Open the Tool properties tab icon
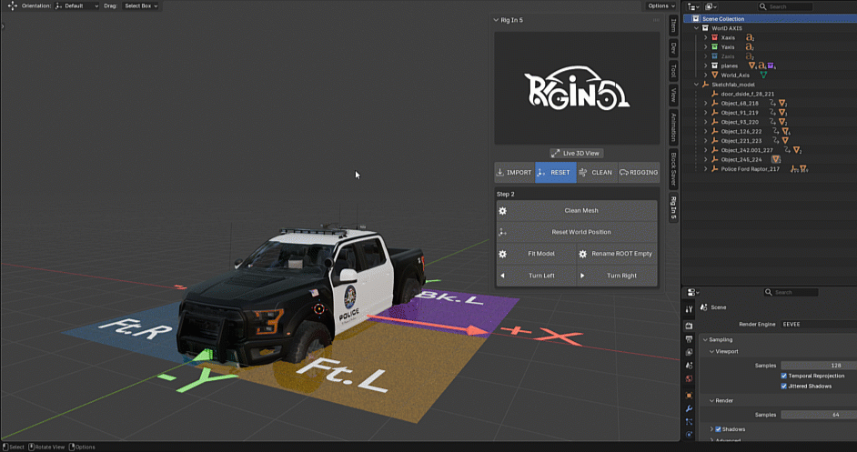Viewport: 857px width, 452px height. coord(689,309)
